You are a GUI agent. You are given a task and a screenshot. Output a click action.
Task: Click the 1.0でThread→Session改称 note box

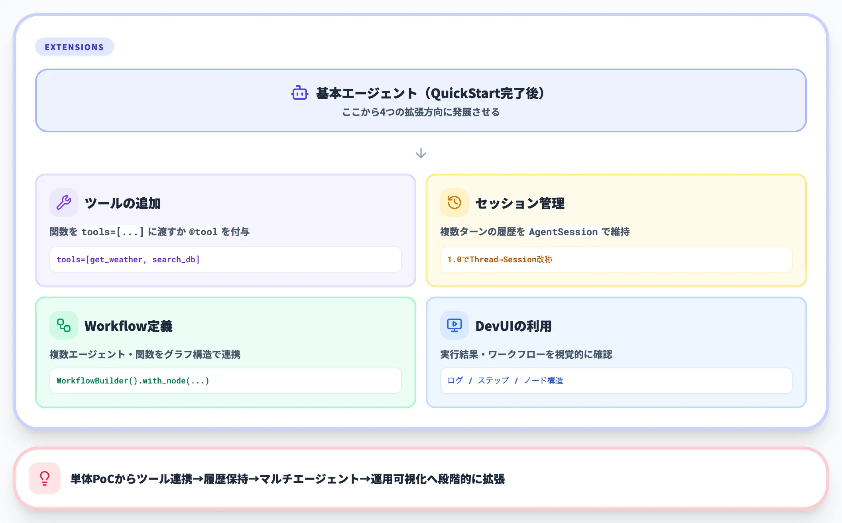[616, 260]
